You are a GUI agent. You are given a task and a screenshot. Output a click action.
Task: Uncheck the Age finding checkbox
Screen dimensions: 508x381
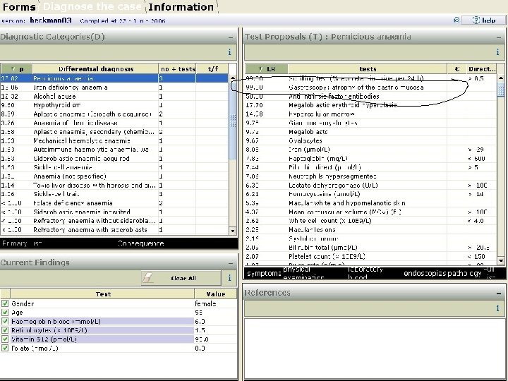5,313
